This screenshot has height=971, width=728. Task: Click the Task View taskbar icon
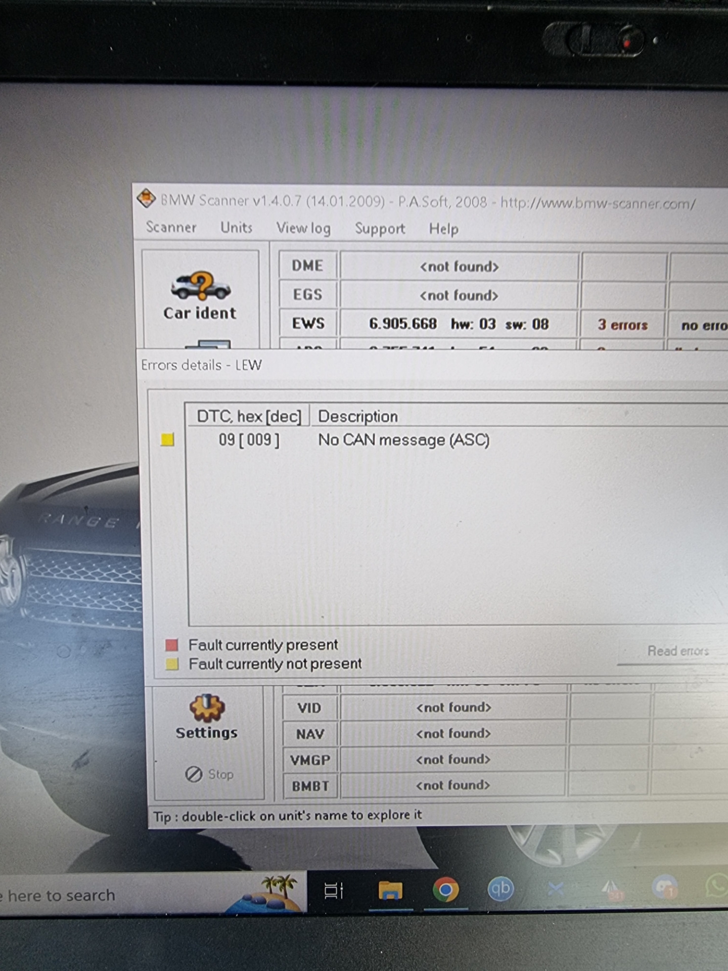coord(334,891)
